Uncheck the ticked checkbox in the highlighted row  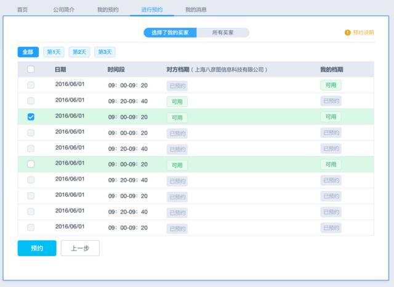[31, 117]
